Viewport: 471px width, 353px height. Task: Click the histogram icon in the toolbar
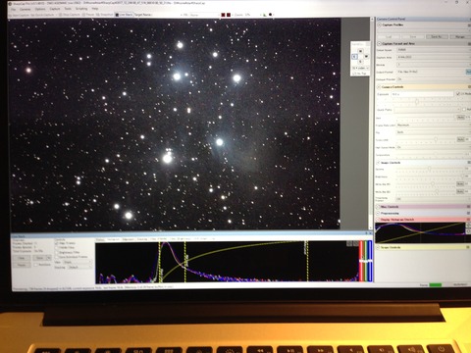[264, 15]
